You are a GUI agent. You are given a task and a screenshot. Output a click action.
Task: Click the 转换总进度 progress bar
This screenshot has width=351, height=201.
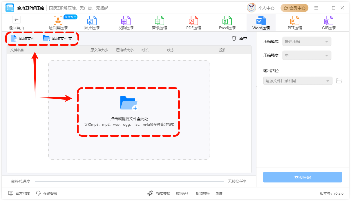129,181
